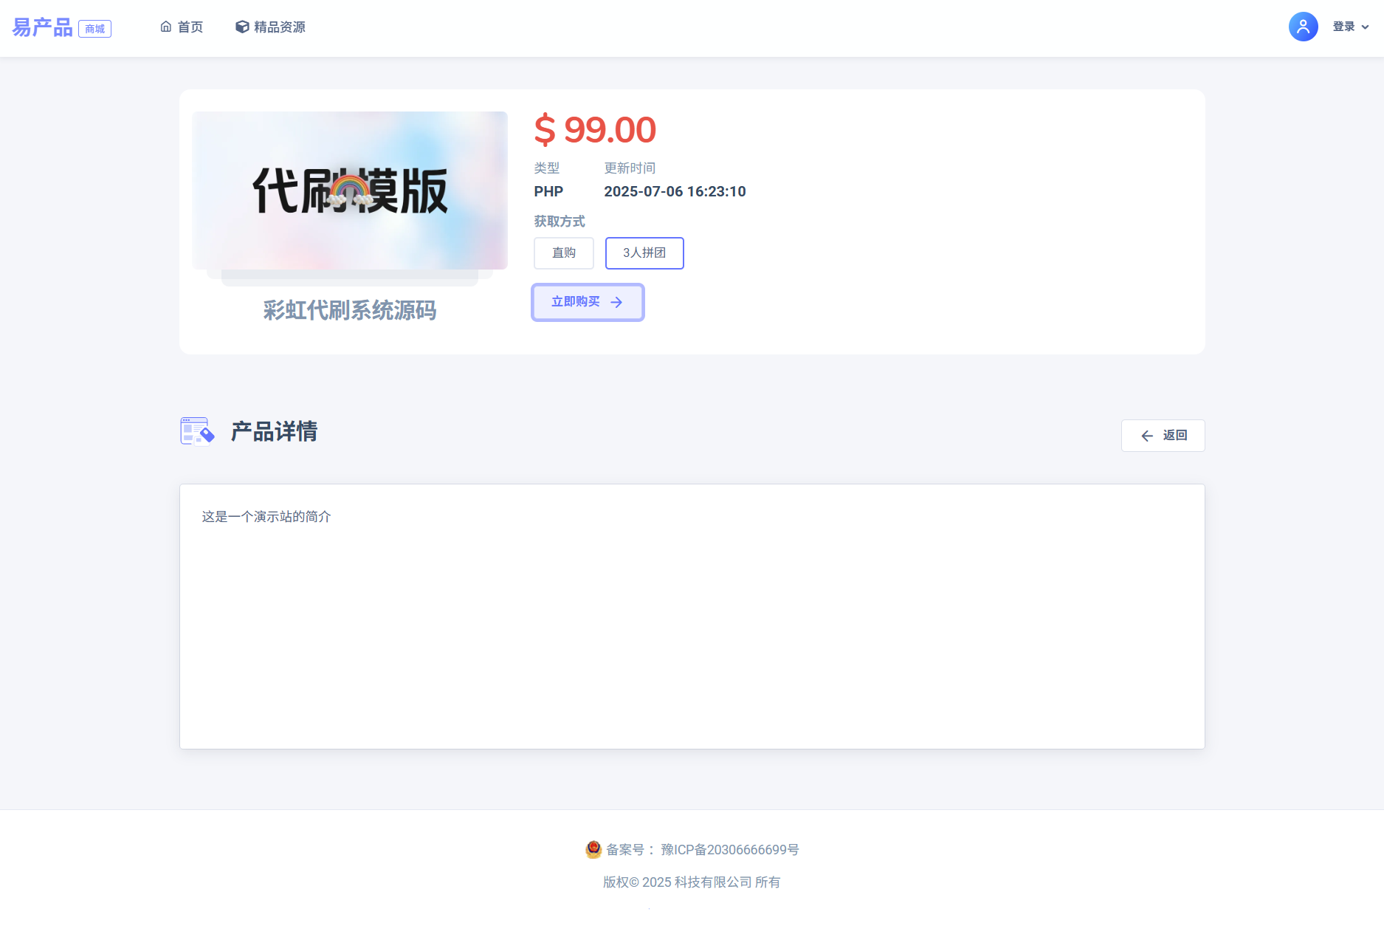Open the user avatar icon
This screenshot has width=1384, height=940.
[x=1303, y=26]
